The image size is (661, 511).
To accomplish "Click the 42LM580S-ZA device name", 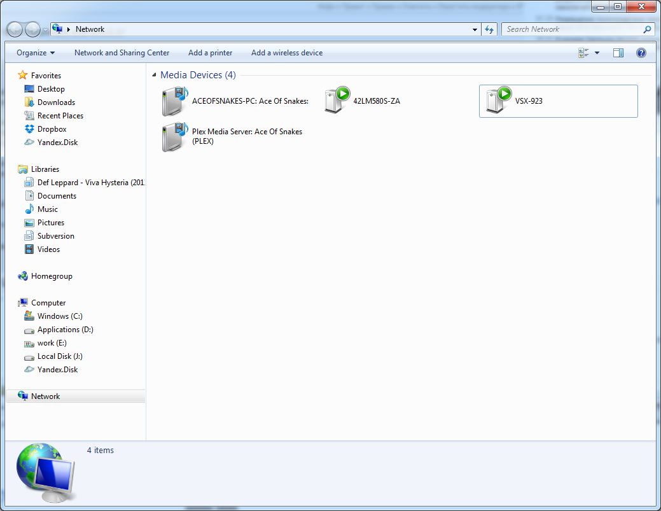I will pyautogui.click(x=377, y=101).
